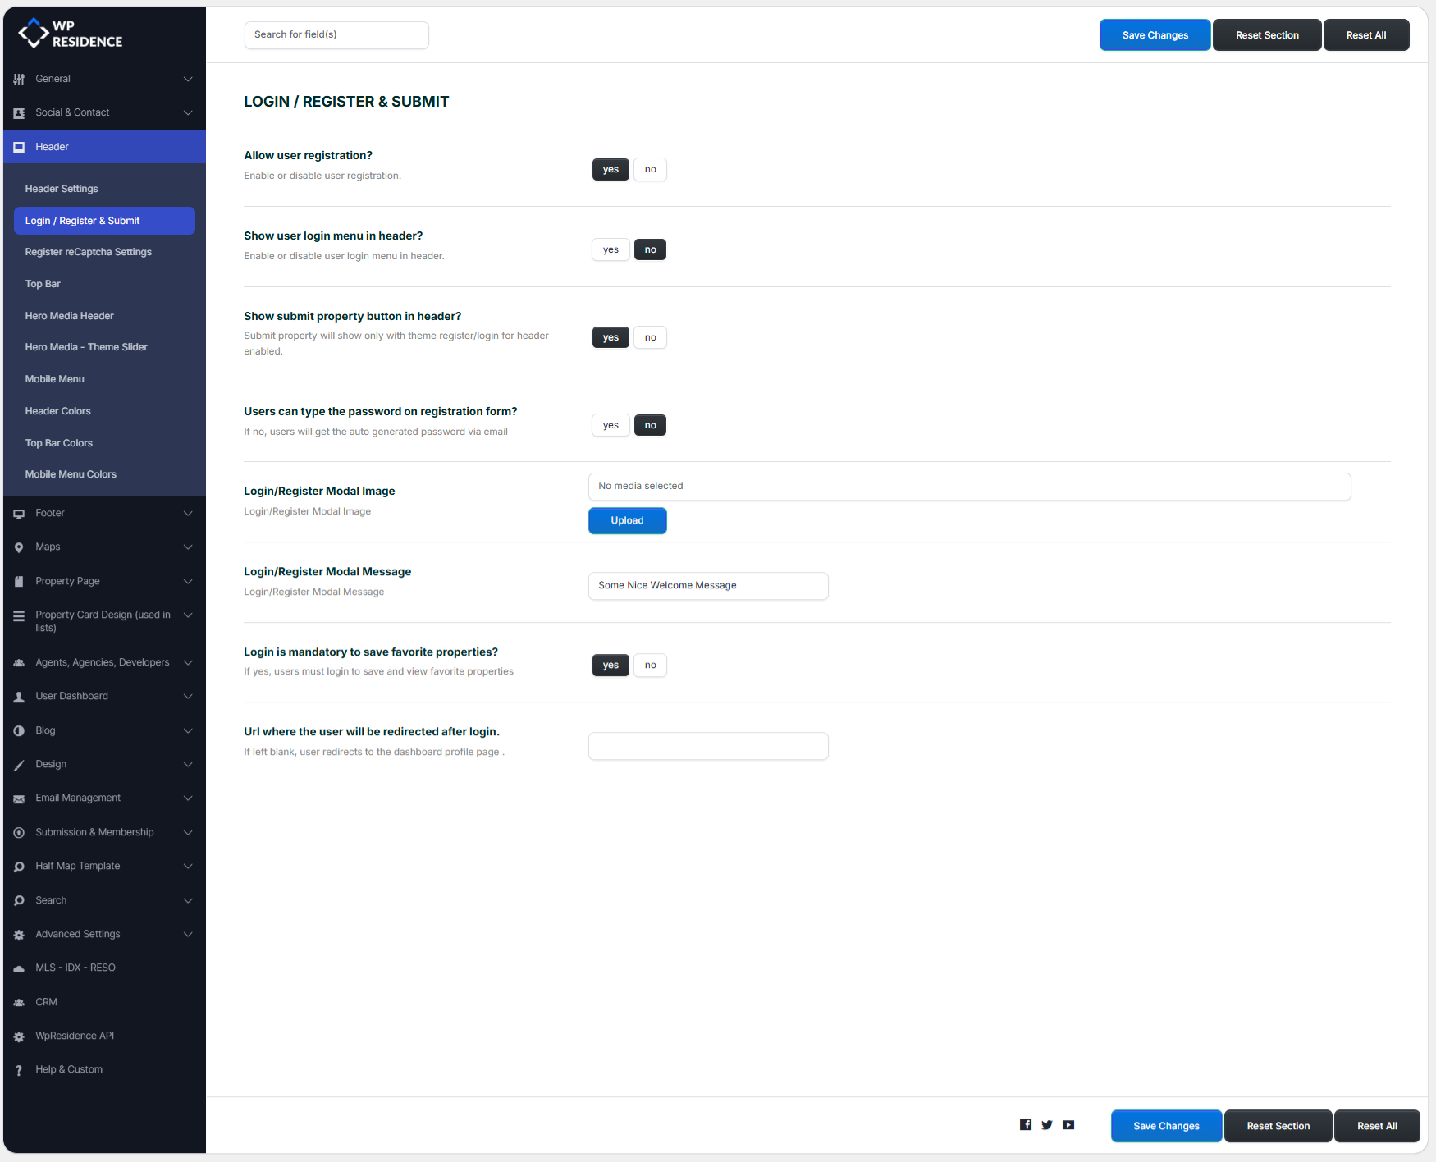Expand the General section chevron
The height and width of the screenshot is (1162, 1436).
[x=188, y=79]
